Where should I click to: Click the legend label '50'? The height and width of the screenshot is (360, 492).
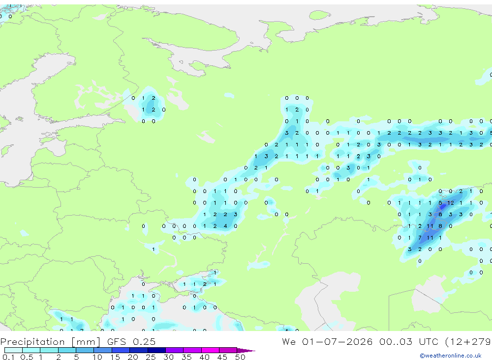click(x=240, y=357)
